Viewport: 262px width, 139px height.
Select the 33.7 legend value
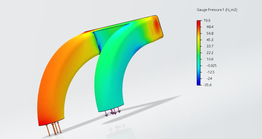click(x=210, y=46)
